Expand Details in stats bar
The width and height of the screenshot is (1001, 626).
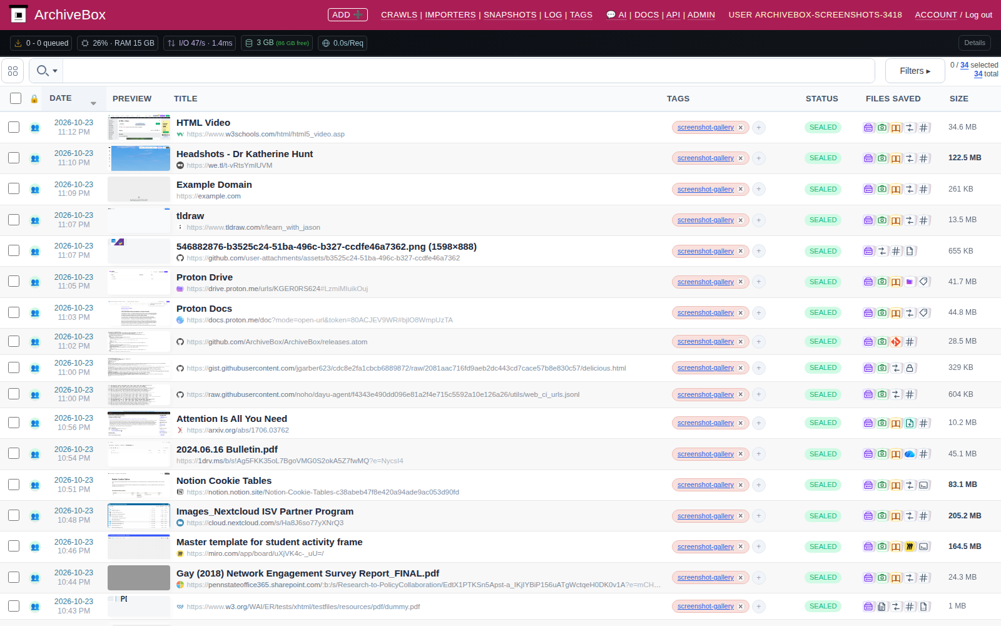974,43
